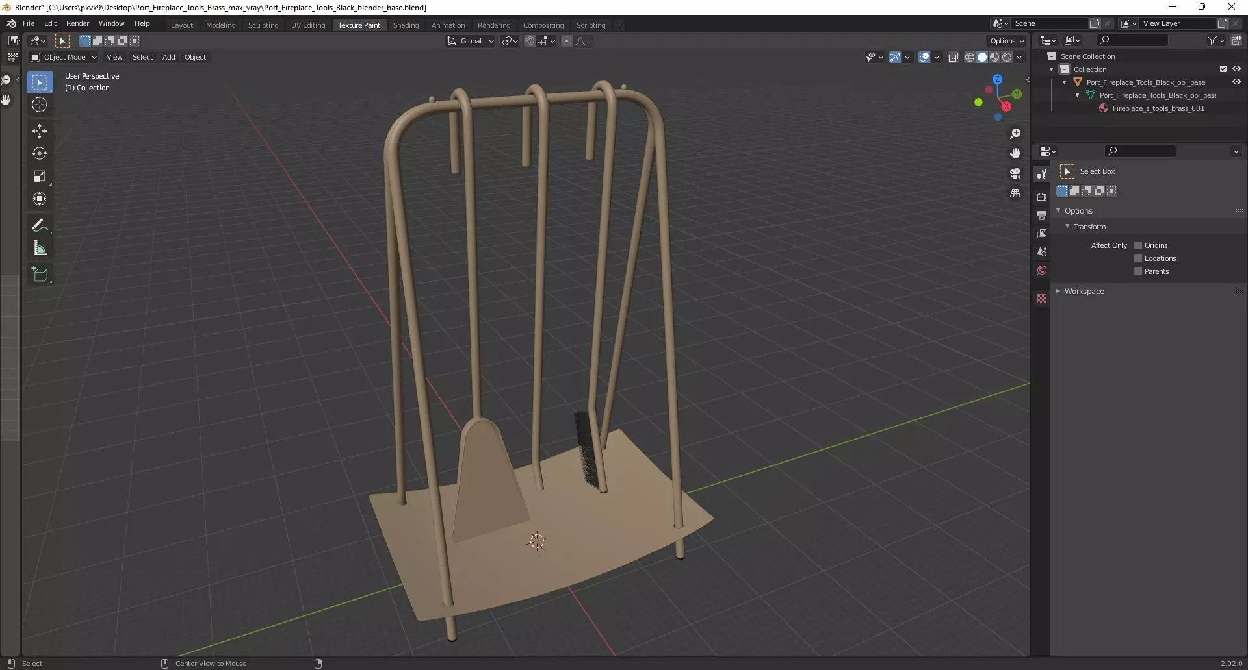Click new collection icon in outliner header

pos(1236,40)
